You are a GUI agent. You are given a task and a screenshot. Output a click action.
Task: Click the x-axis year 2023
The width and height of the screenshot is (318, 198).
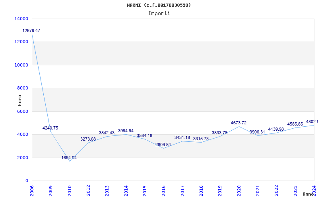295,191
